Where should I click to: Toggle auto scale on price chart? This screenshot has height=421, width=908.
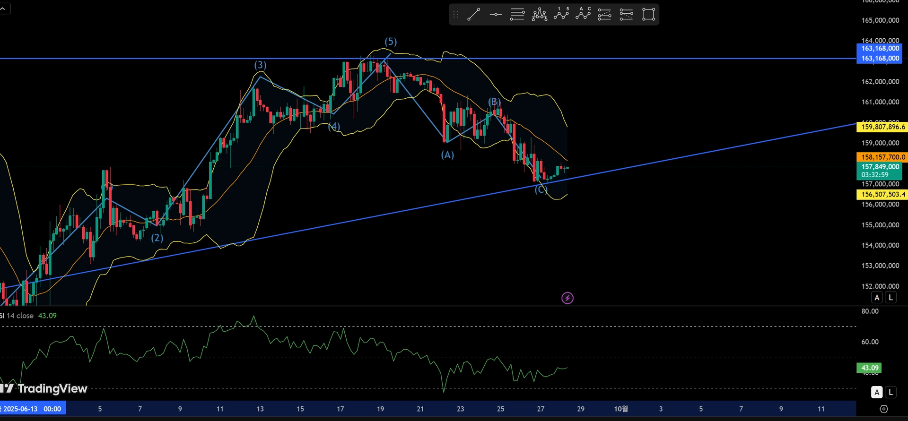click(x=877, y=297)
